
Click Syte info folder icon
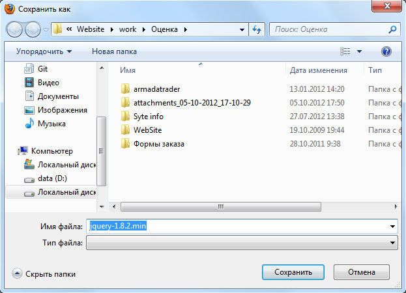125,116
